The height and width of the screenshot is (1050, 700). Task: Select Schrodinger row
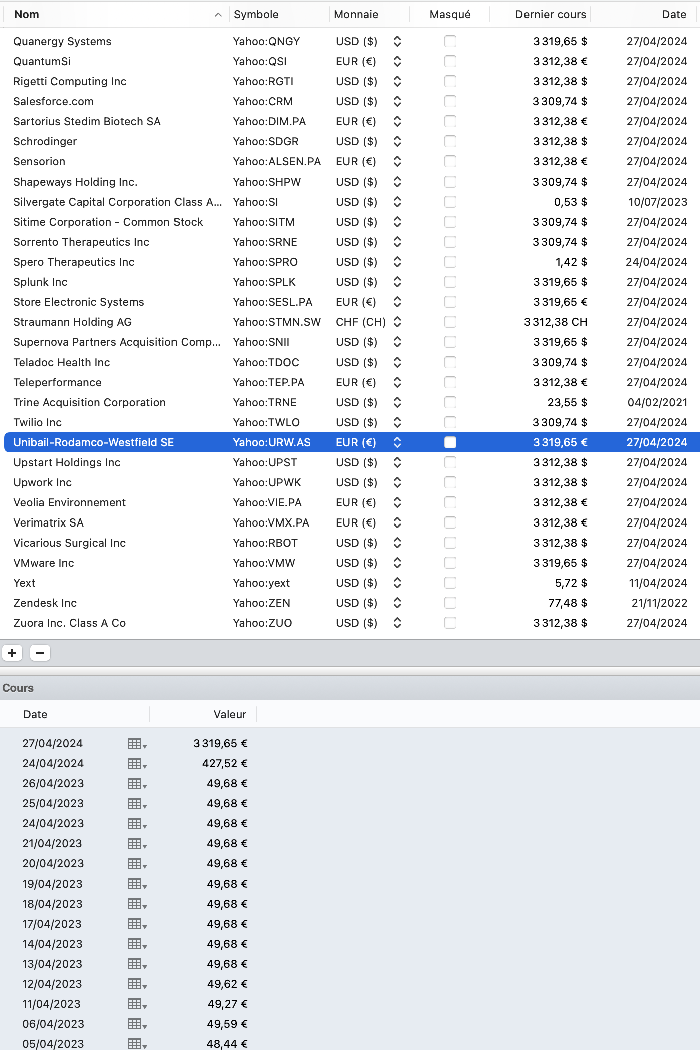(350, 141)
